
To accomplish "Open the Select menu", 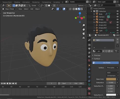I will pos(26,9).
